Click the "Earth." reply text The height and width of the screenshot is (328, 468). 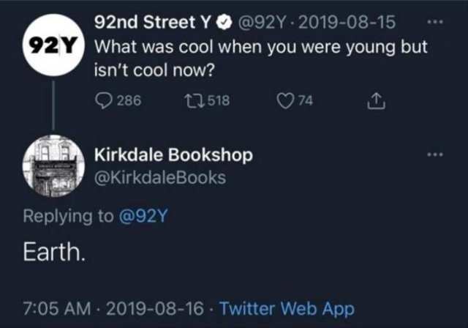coord(56,254)
